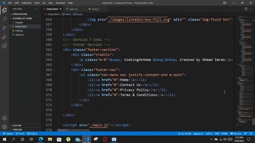Click the code minimap
255x143 pixels.
[x=244, y=71]
